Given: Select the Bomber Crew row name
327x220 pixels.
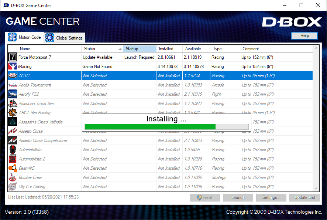Looking at the screenshot, I should [30, 177].
